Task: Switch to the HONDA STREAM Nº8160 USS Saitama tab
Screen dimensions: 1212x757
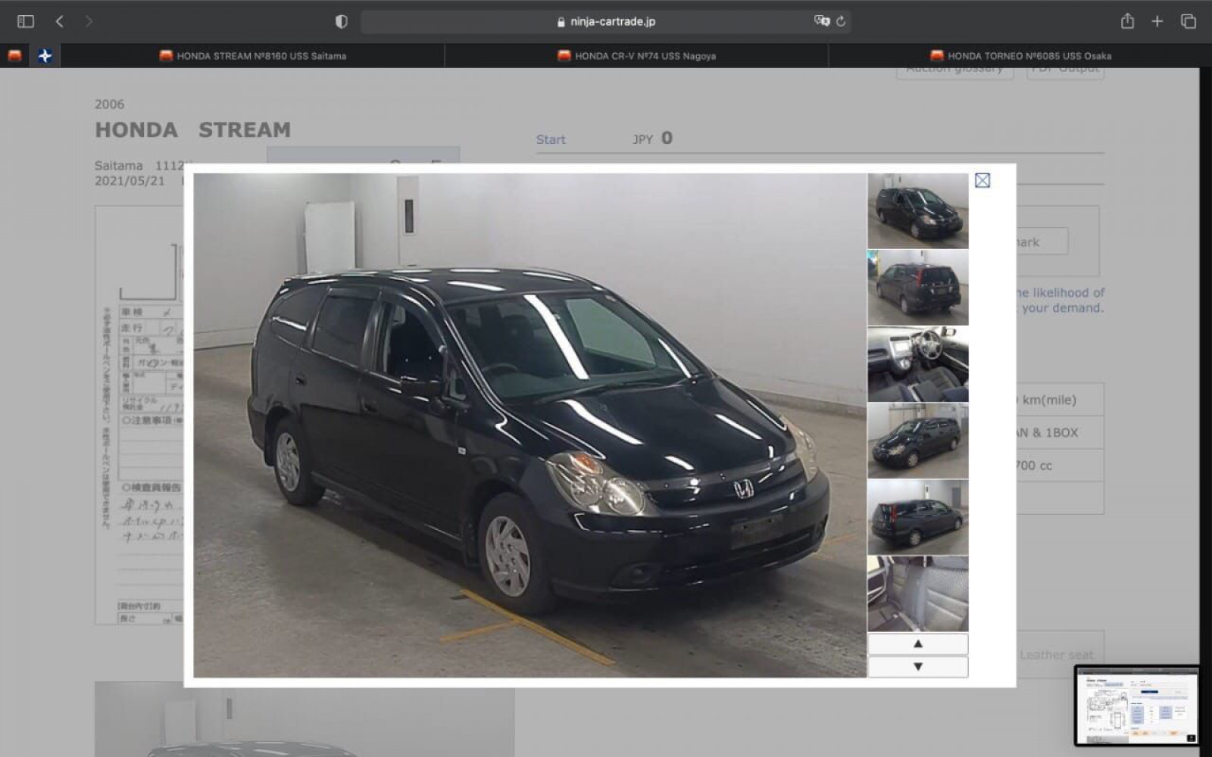Action: [x=253, y=55]
